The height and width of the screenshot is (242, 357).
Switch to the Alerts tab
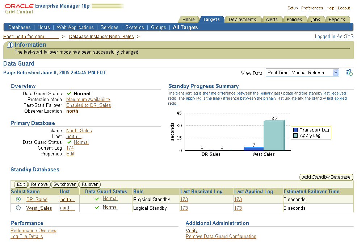coord(272,19)
